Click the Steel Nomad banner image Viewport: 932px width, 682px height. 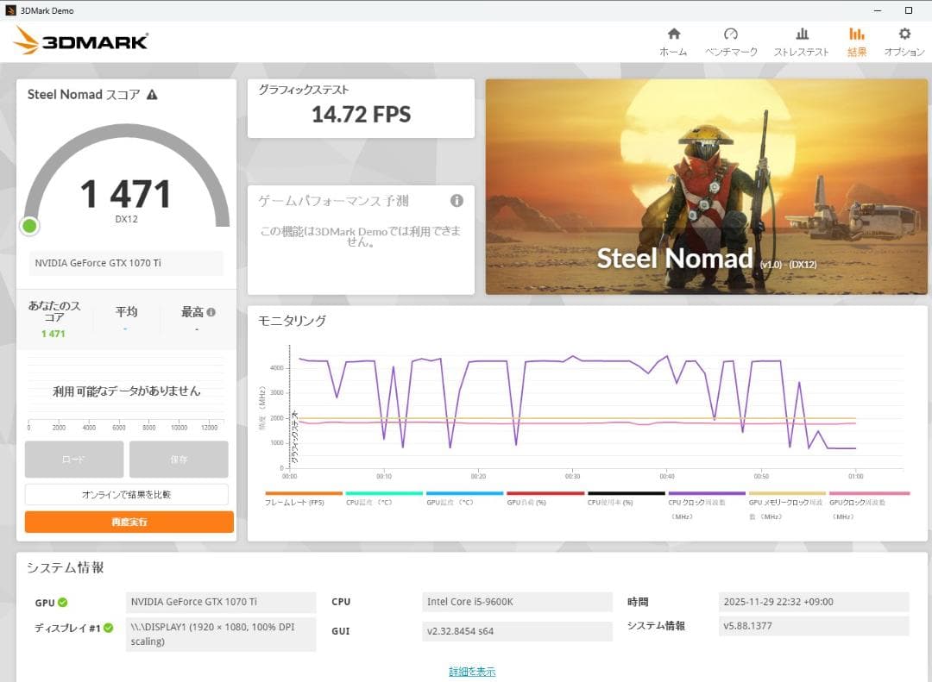[x=706, y=187]
